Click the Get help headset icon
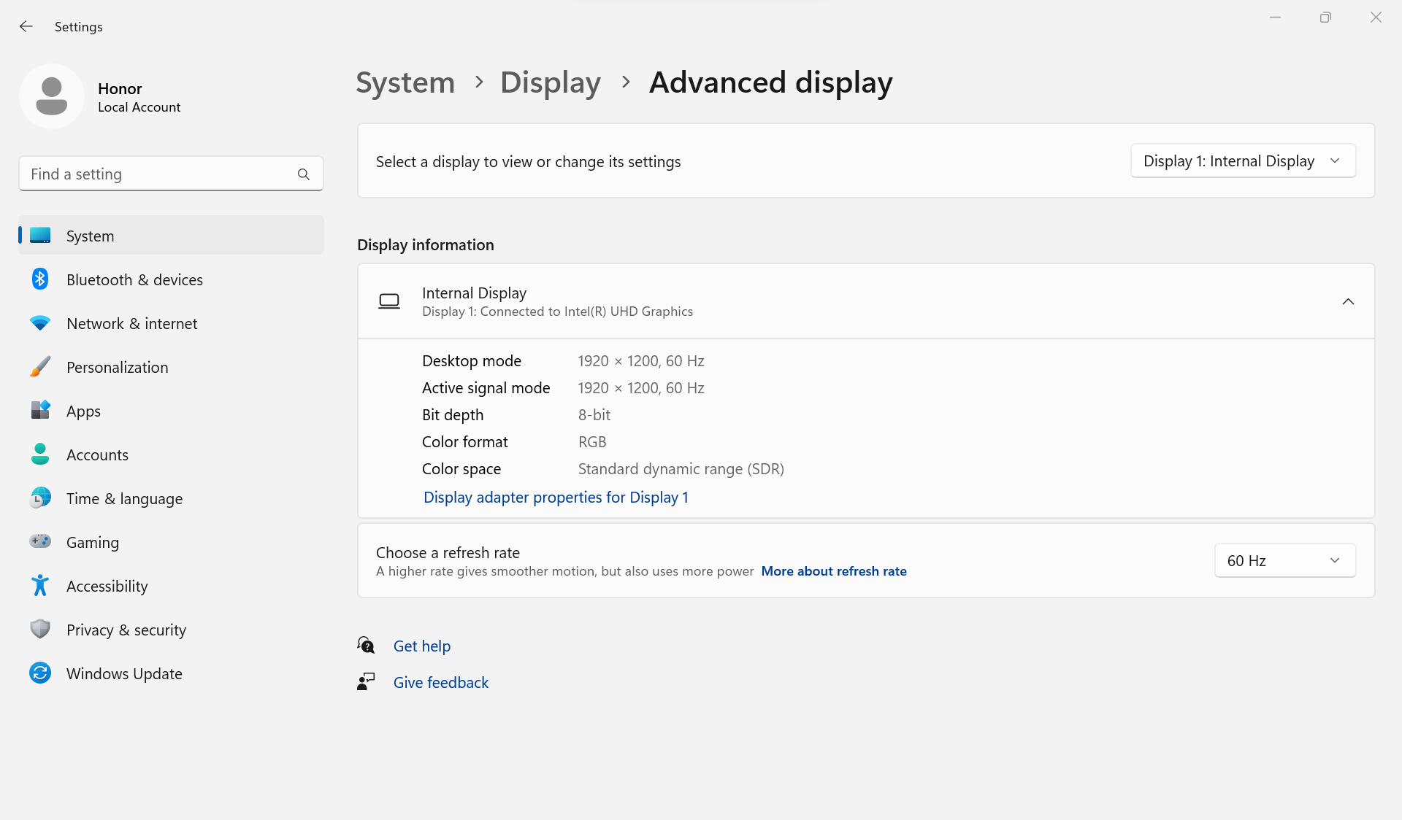Image resolution: width=1402 pixels, height=820 pixels. tap(366, 646)
